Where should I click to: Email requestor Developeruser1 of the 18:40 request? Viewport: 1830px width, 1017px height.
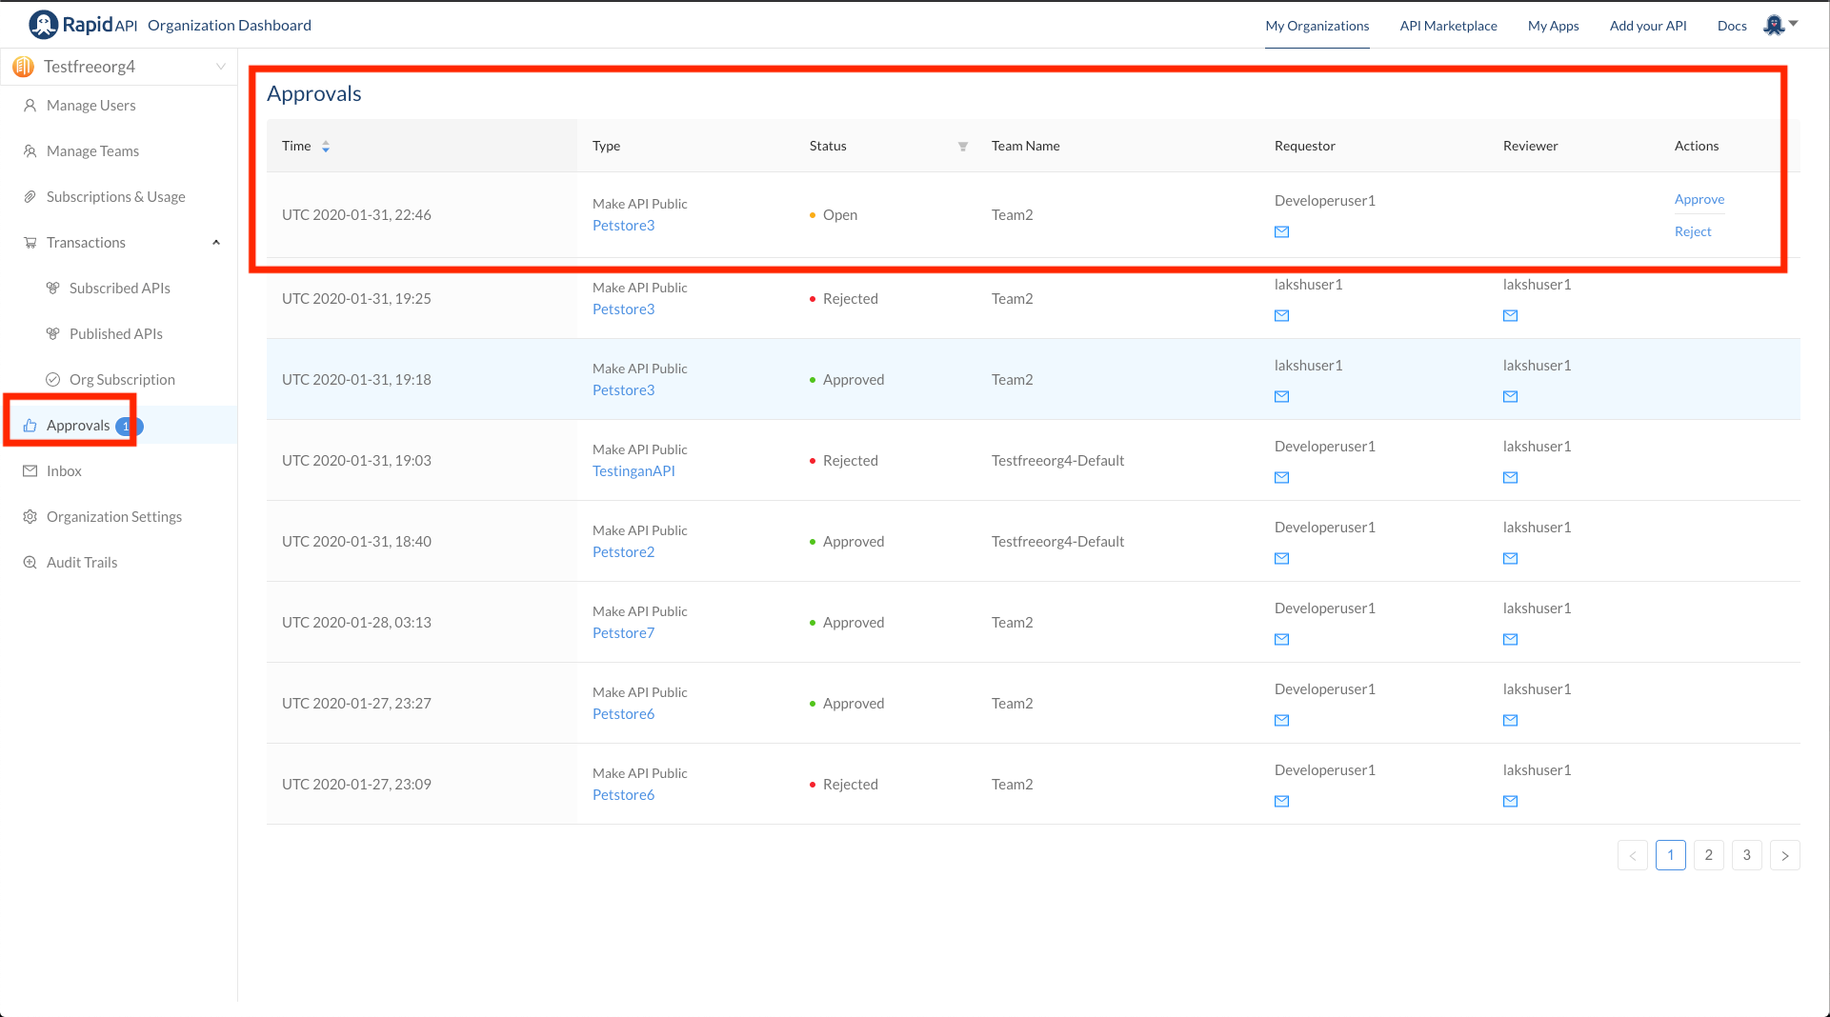coord(1282,558)
